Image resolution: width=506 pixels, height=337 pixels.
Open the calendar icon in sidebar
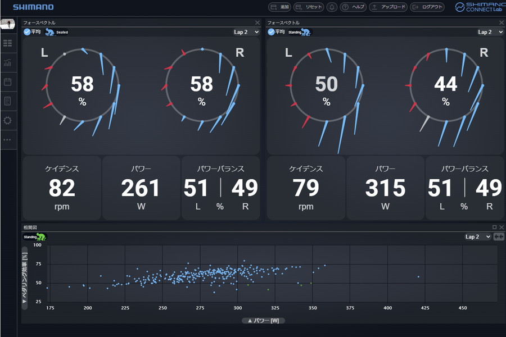[8, 82]
